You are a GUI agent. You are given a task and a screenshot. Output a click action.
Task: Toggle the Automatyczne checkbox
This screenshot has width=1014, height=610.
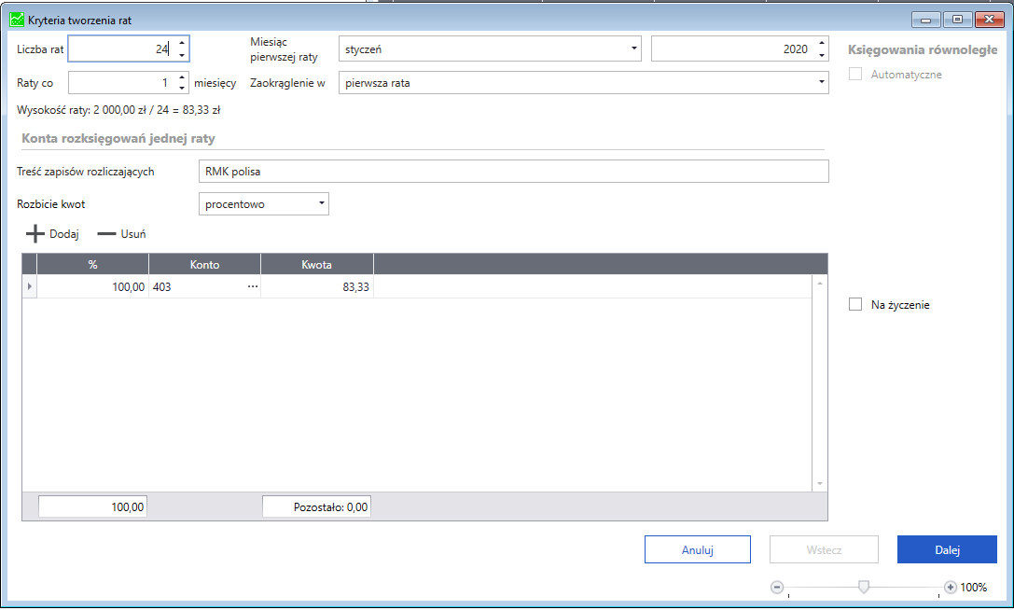(x=854, y=74)
